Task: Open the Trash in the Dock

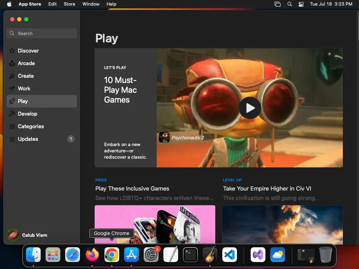Action: (x=326, y=255)
